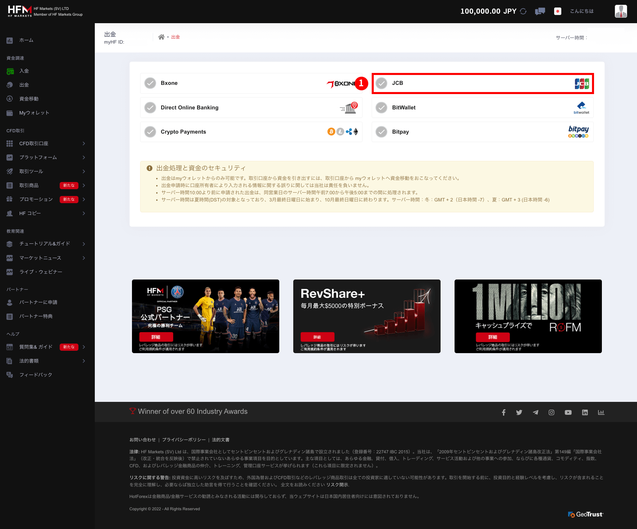Open the プロモーション sidebar menu item
The height and width of the screenshot is (529, 637).
tap(35, 199)
